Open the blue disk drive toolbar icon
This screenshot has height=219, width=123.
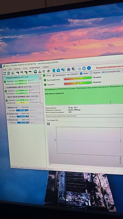tap(36, 72)
